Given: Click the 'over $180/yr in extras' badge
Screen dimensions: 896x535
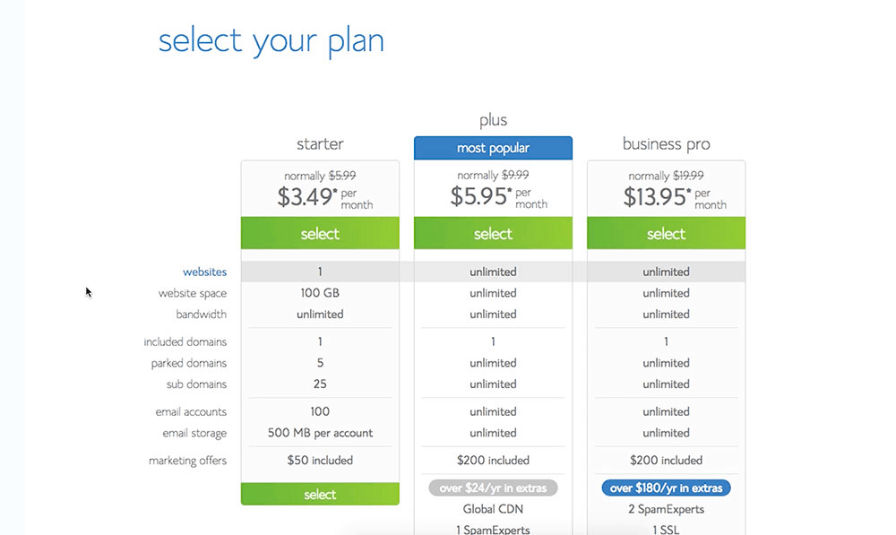Looking at the screenshot, I should [x=666, y=488].
